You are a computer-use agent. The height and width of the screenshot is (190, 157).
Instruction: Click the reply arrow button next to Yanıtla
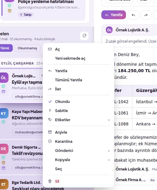pos(133,15)
